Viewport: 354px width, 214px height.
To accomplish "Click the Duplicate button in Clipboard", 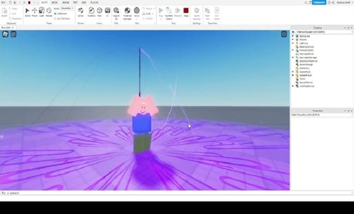I will pos(16,19).
